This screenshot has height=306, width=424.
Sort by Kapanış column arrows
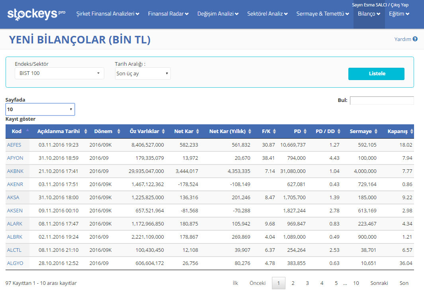(412, 131)
